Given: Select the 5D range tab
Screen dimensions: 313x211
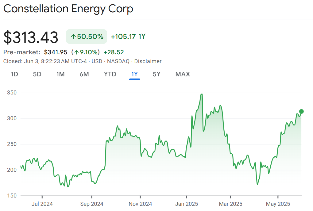Looking at the screenshot, I should coord(37,74).
